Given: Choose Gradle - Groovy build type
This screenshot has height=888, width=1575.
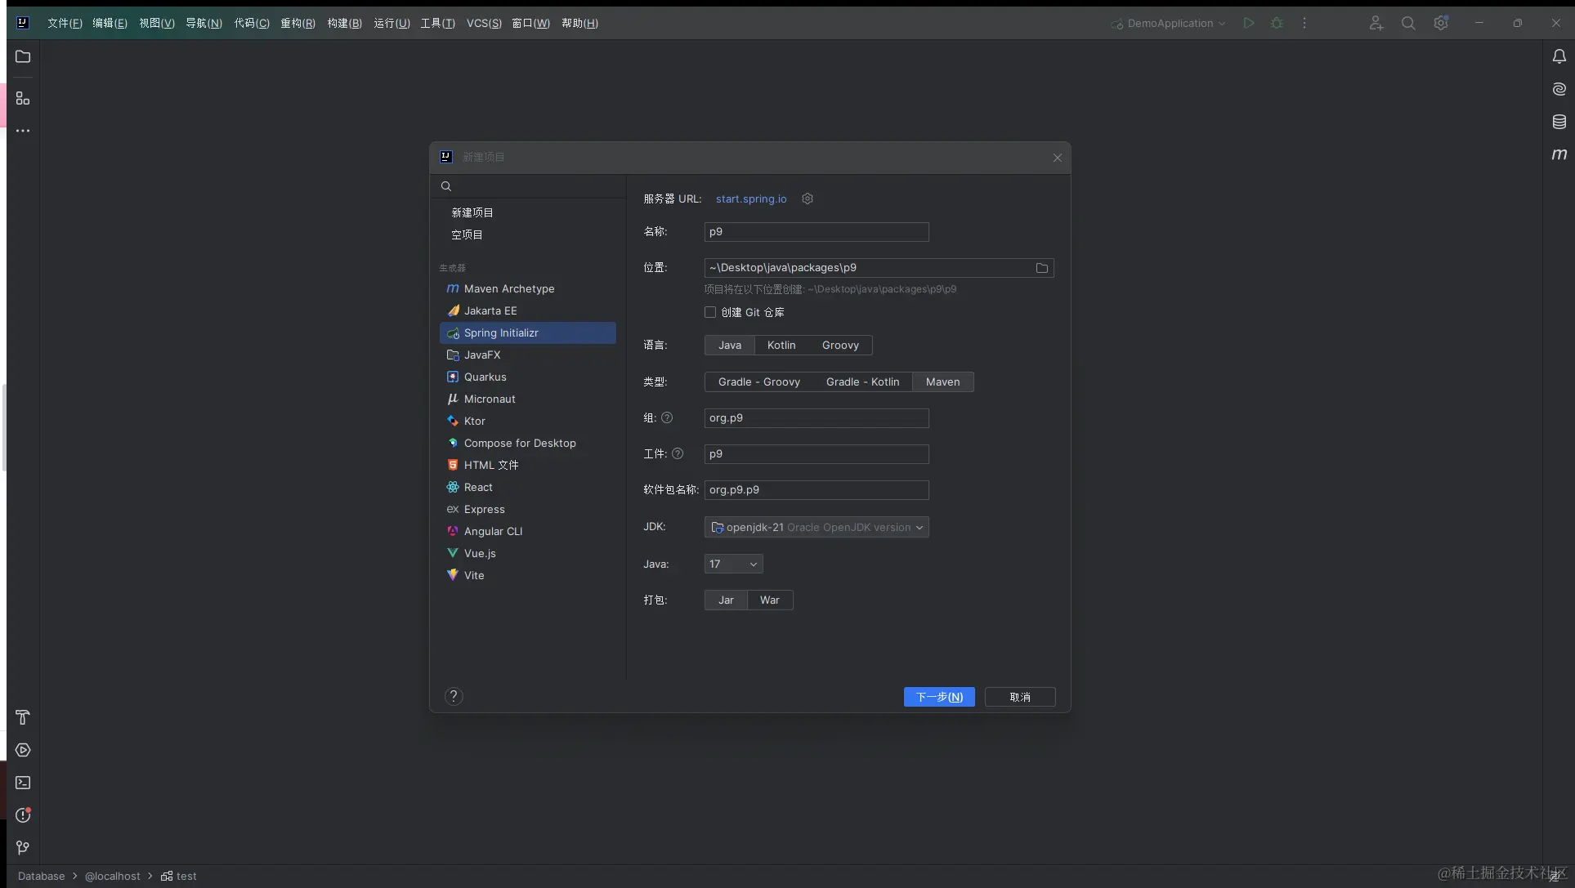Looking at the screenshot, I should (x=759, y=382).
